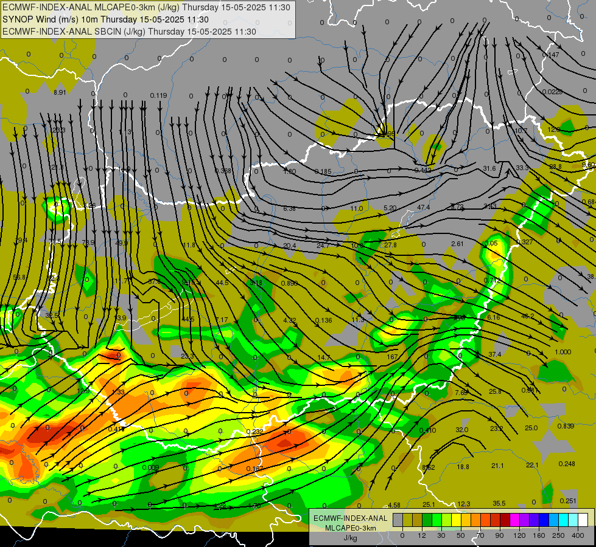Viewport: 596px width, 547px height.
Task: Click the map value '167'
Action: pos(392,357)
